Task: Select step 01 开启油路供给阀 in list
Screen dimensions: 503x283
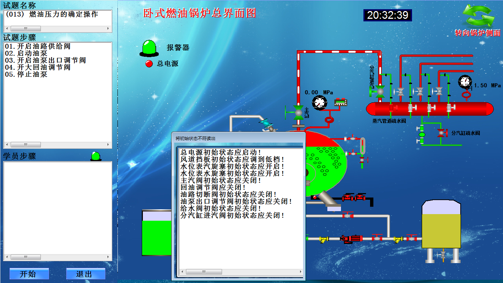Action: (x=38, y=46)
